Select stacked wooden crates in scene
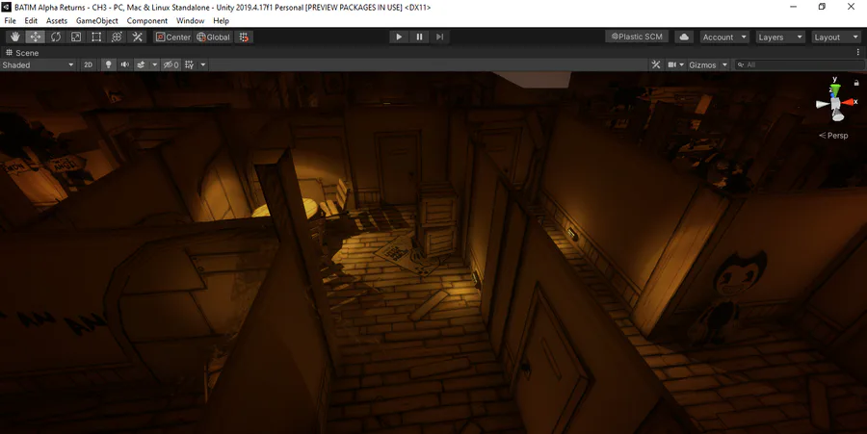The width and height of the screenshot is (867, 434). (437, 219)
